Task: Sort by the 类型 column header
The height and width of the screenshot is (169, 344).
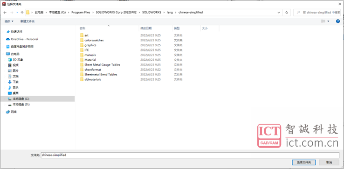Action: point(177,28)
